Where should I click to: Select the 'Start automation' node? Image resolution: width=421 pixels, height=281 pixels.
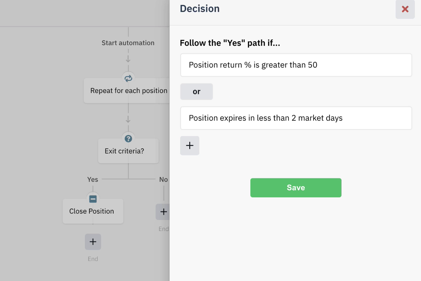[128, 43]
